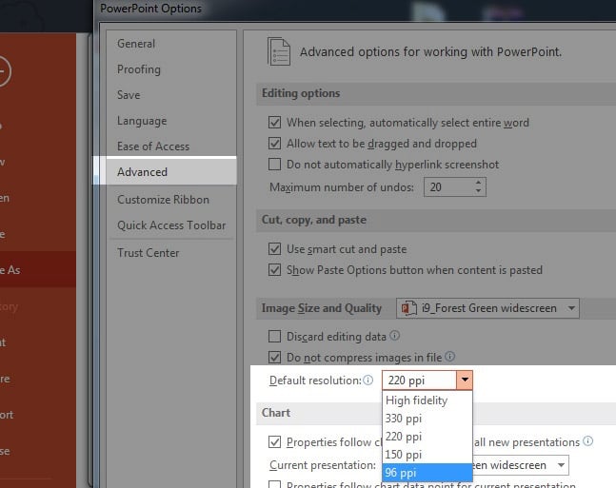Toggle automatically select entire word checkbox

click(275, 123)
